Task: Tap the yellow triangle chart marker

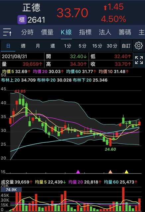Action: point(126,172)
